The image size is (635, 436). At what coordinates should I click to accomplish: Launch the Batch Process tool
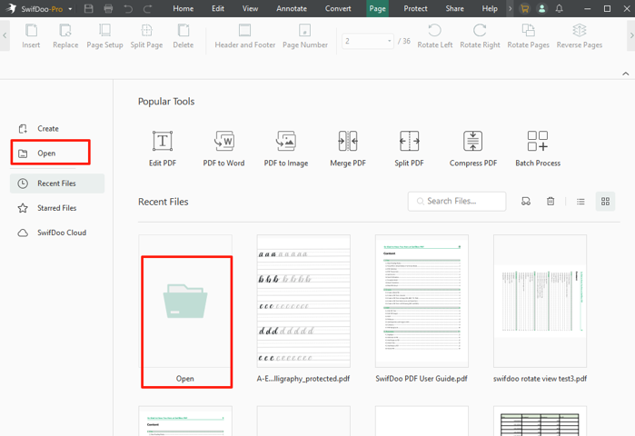(538, 149)
